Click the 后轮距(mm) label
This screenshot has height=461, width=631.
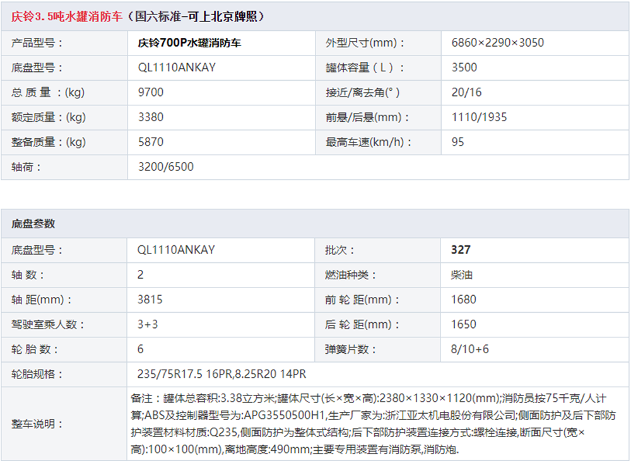click(362, 324)
